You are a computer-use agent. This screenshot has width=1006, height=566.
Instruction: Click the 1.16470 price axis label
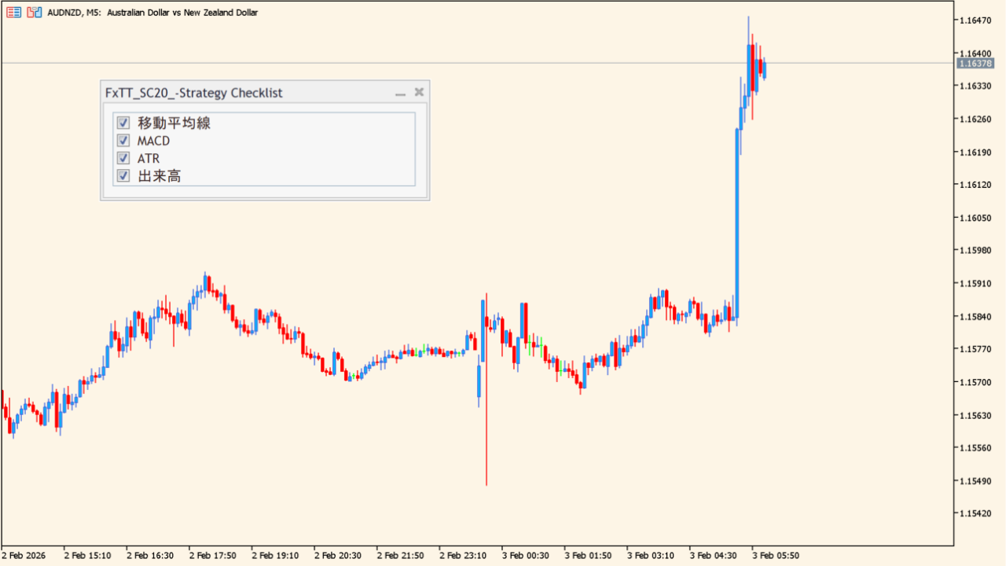click(x=975, y=20)
